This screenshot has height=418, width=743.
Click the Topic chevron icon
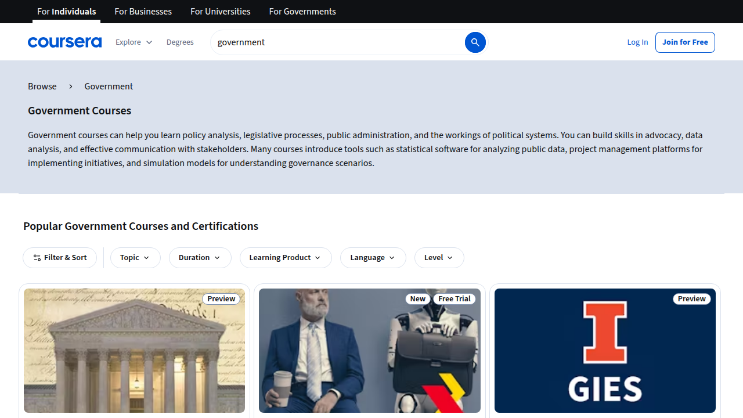[146, 257]
